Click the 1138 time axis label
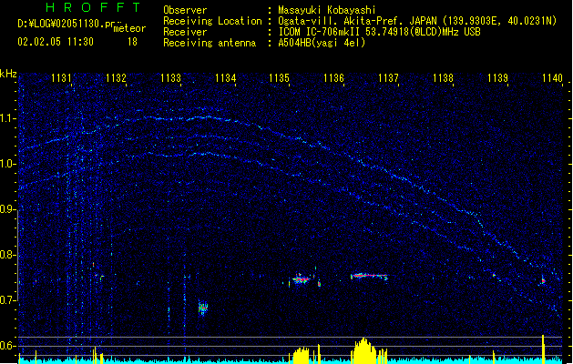 [x=443, y=78]
